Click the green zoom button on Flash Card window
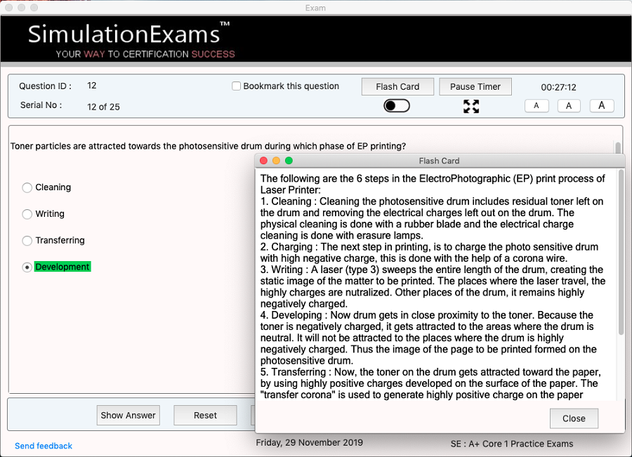The image size is (632, 457). click(288, 160)
